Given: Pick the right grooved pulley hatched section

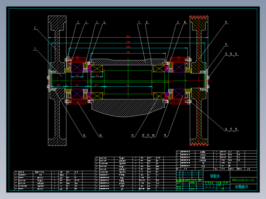Looking at the screenshot, I should pyautogui.click(x=199, y=81).
